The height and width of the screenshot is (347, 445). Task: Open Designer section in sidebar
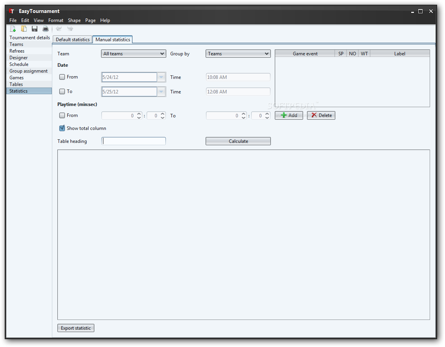pyautogui.click(x=29, y=58)
